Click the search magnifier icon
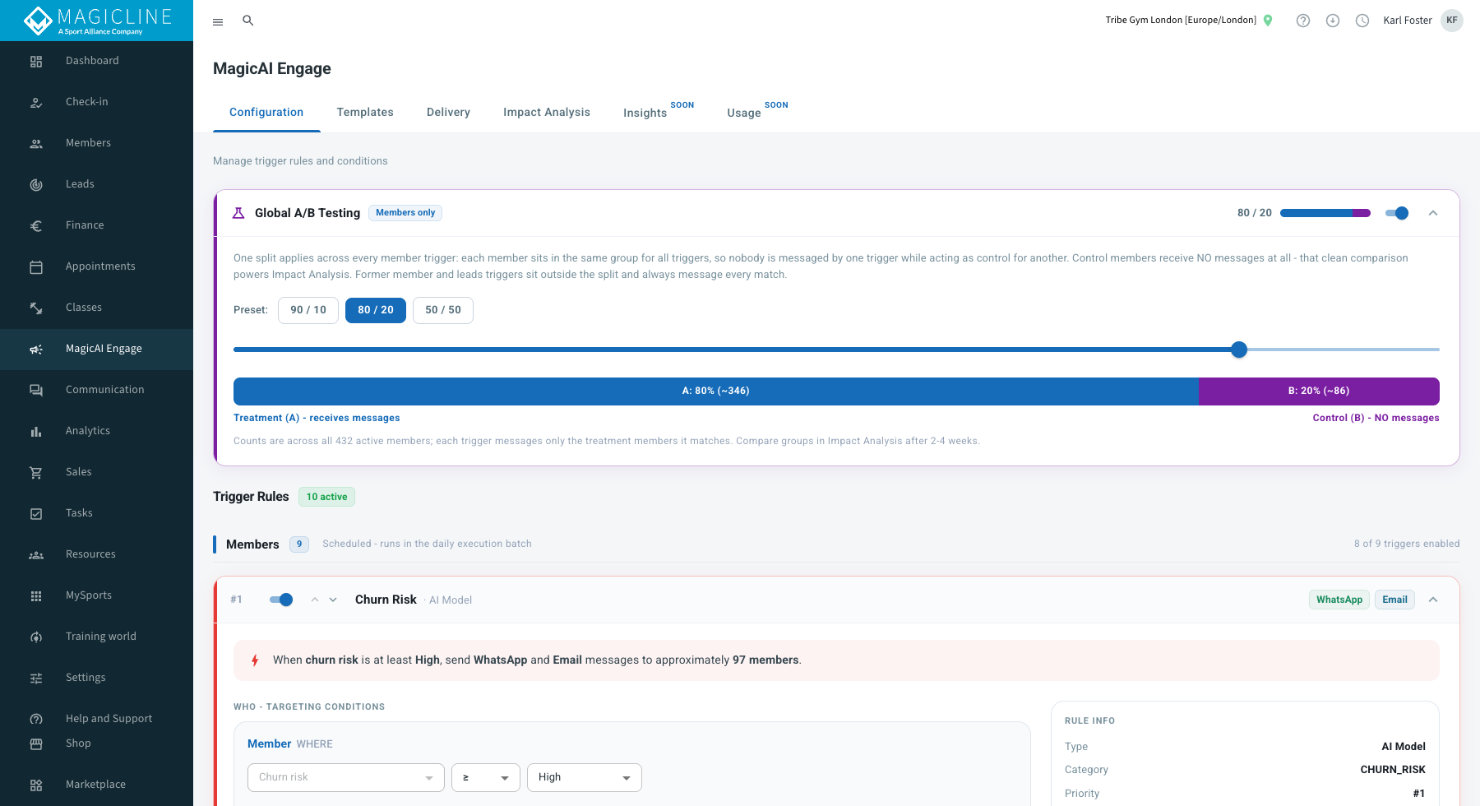1480x806 pixels. [x=247, y=21]
